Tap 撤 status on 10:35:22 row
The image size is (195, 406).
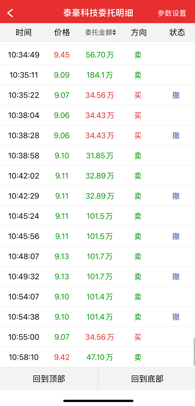coord(176,95)
